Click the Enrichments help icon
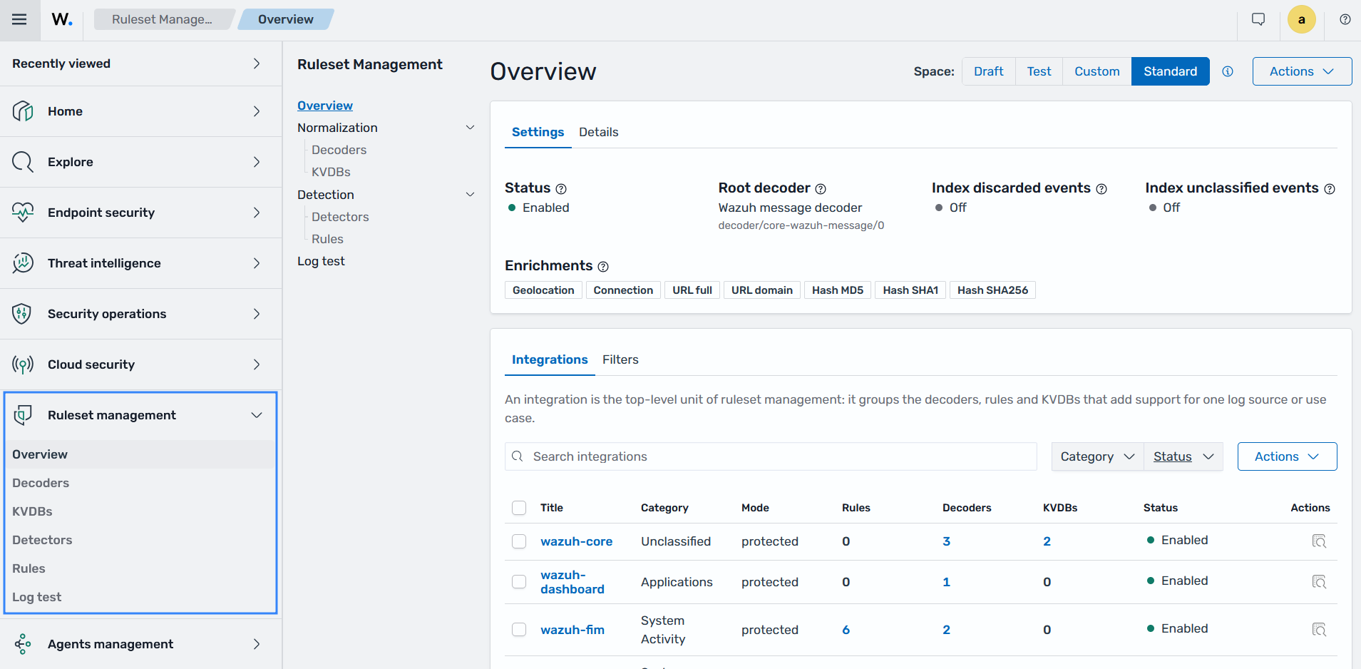1361x669 pixels. click(x=603, y=267)
